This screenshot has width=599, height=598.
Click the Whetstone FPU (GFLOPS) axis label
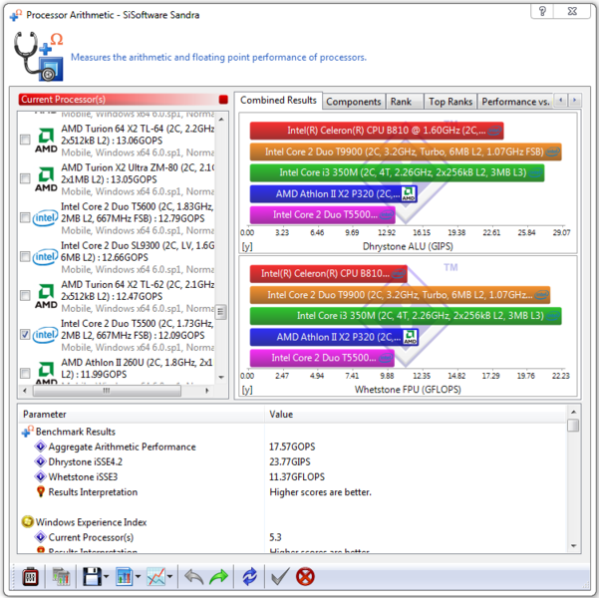[408, 390]
